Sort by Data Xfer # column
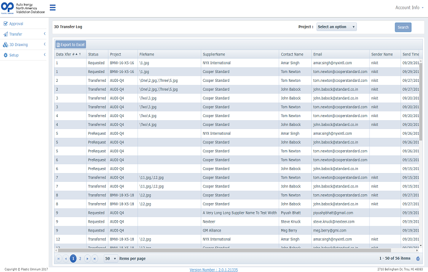This screenshot has height=272, width=428. coord(70,54)
